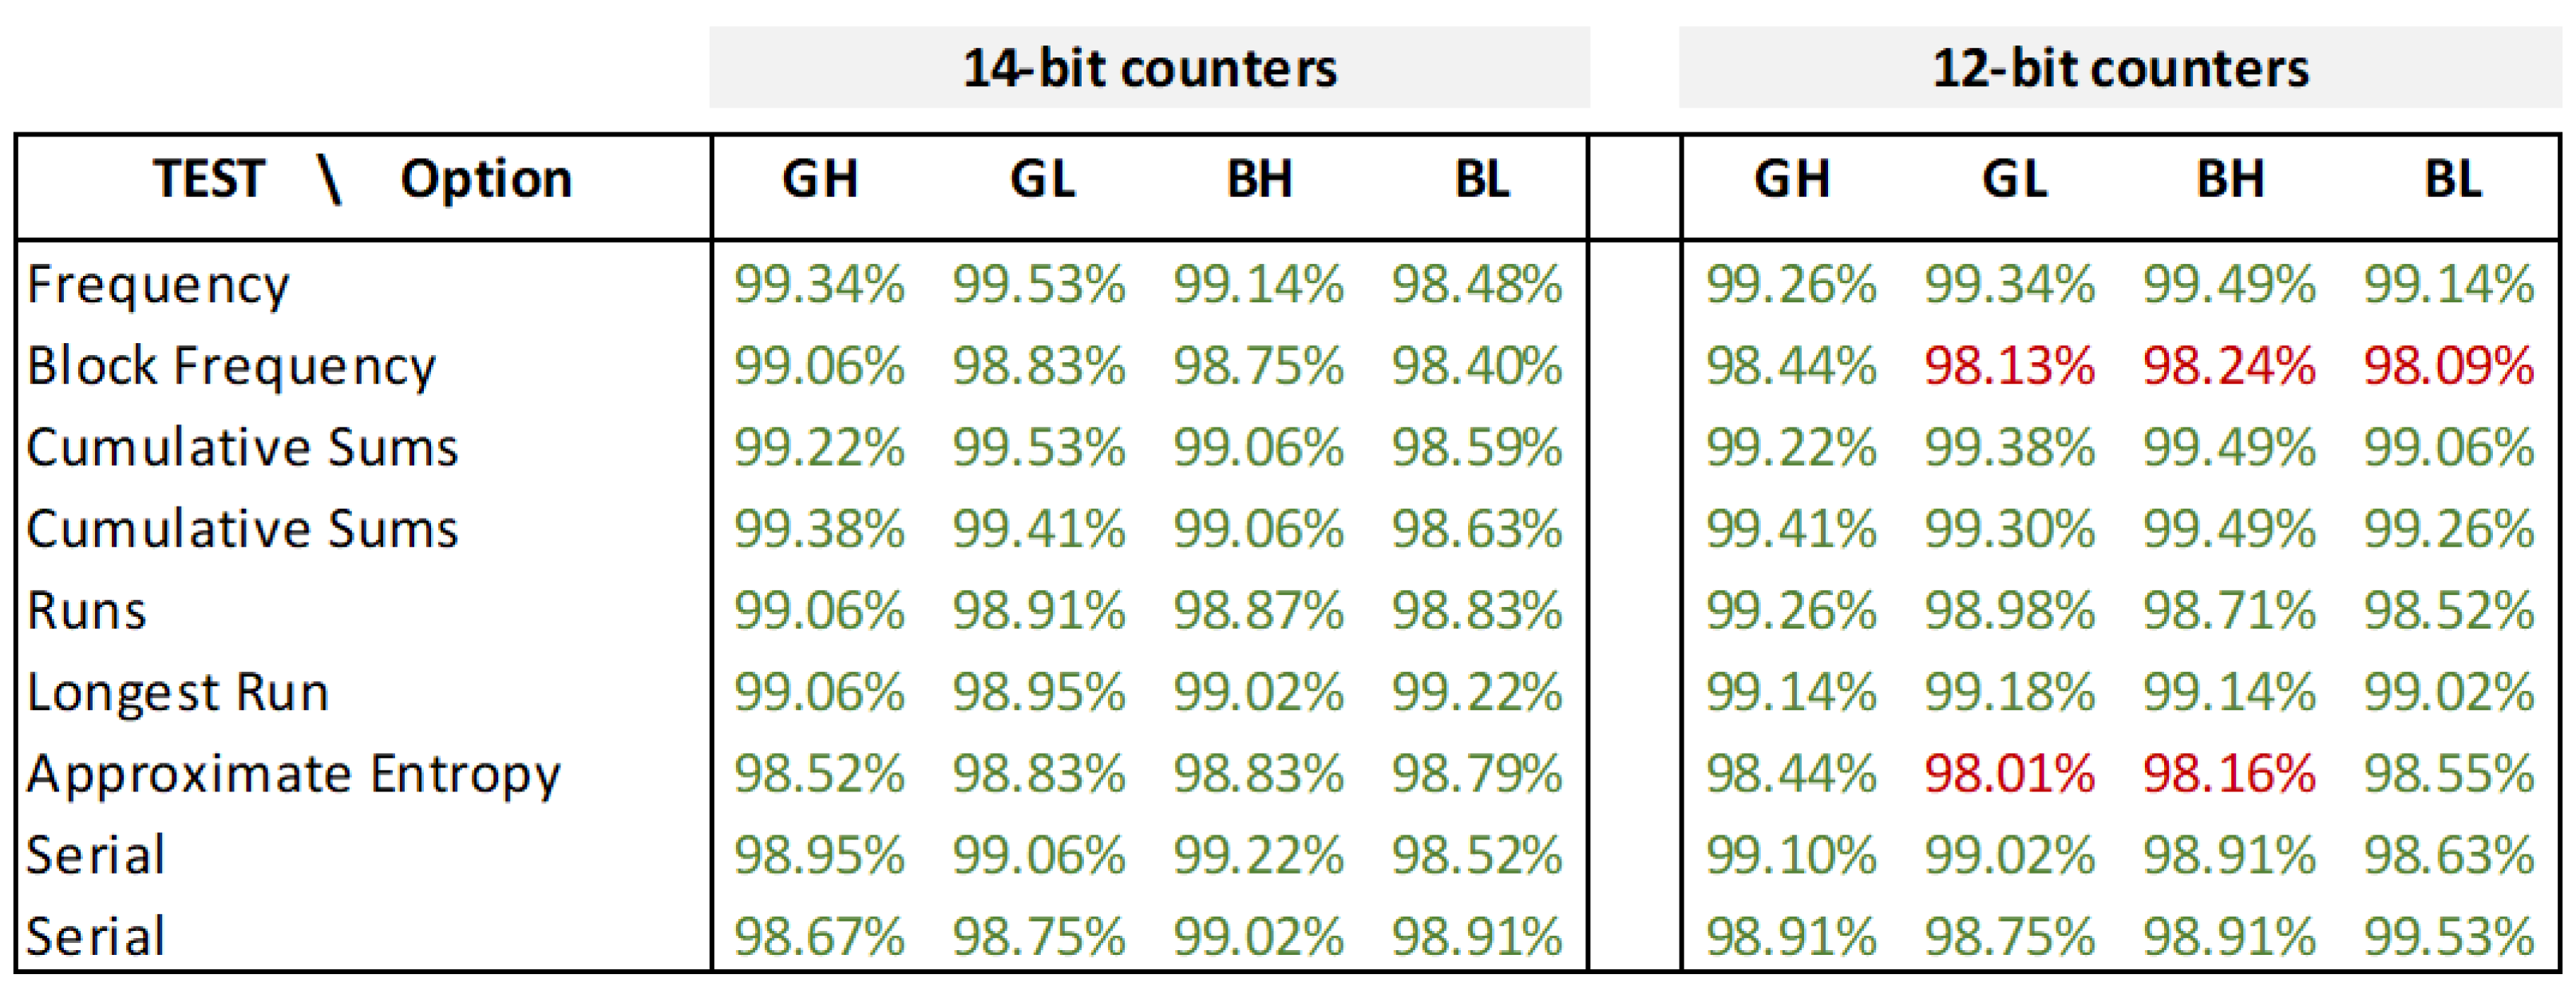Click the red 98.16% value
The width and height of the screenshot is (2576, 998).
click(2229, 774)
